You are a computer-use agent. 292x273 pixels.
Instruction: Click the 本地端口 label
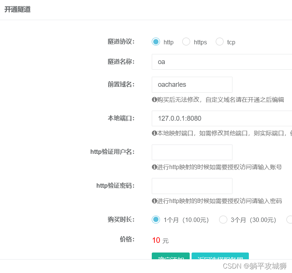click(x=121, y=118)
